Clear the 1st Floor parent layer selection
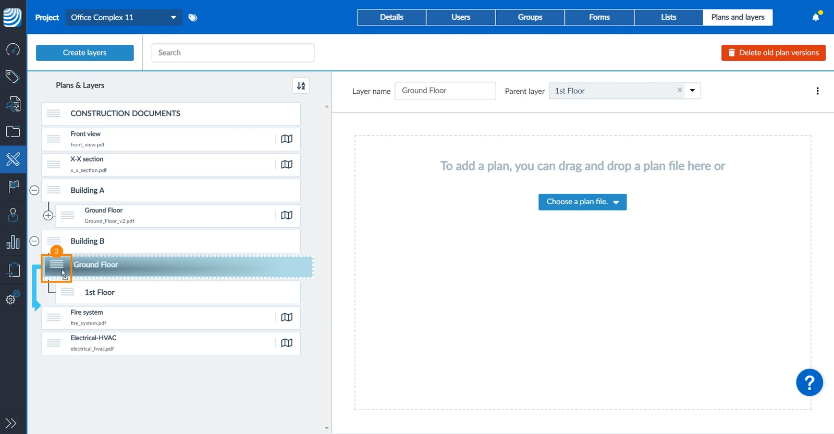 pyautogui.click(x=680, y=90)
